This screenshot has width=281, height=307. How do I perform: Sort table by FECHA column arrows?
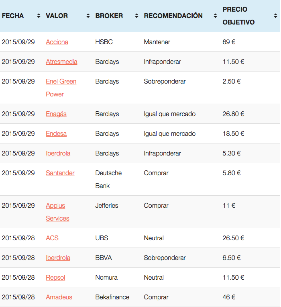point(39,16)
